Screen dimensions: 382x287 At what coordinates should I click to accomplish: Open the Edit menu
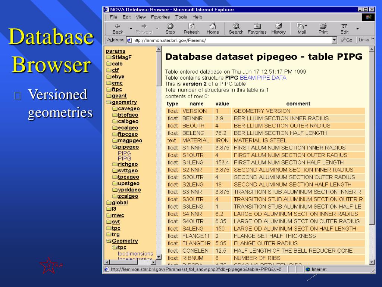126,17
